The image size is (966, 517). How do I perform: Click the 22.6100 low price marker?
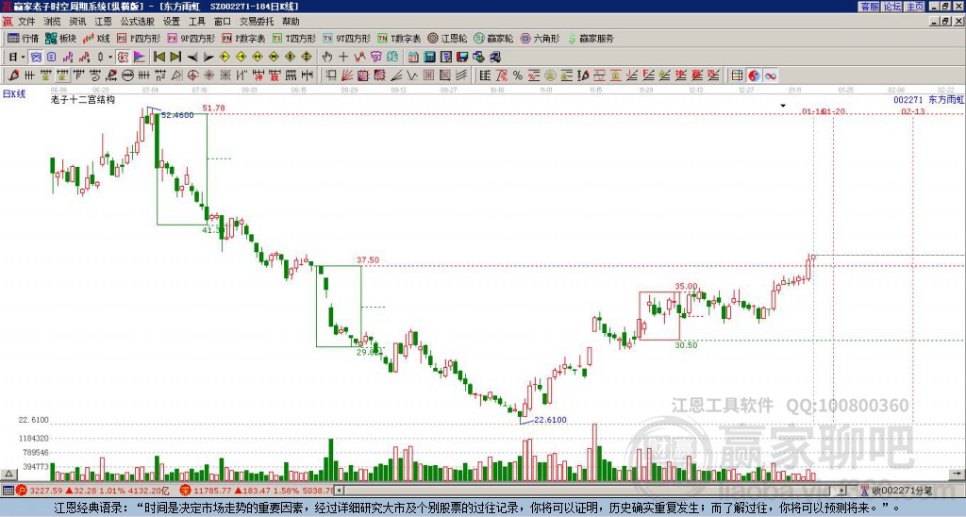click(x=550, y=420)
